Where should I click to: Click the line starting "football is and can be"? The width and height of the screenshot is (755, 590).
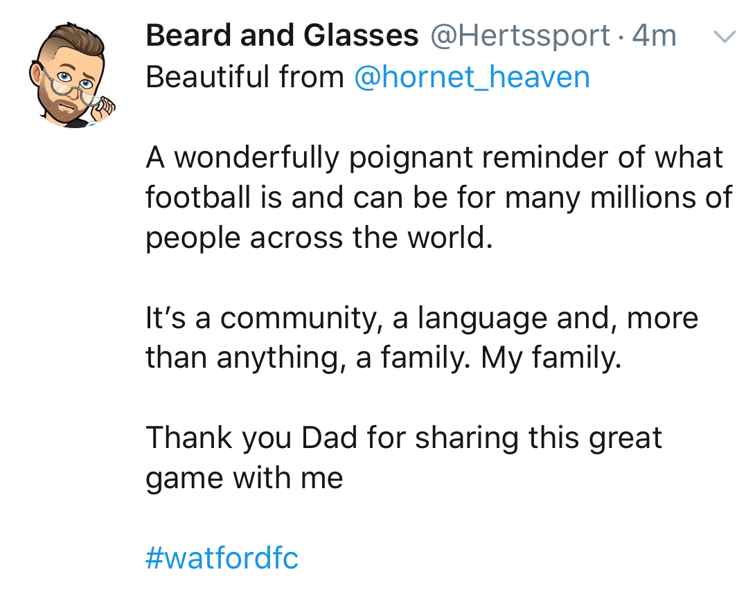[438, 197]
